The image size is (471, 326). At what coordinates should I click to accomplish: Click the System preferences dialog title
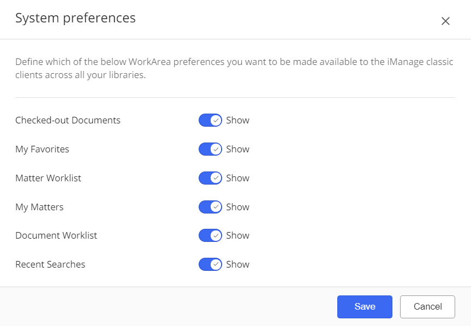pos(75,18)
